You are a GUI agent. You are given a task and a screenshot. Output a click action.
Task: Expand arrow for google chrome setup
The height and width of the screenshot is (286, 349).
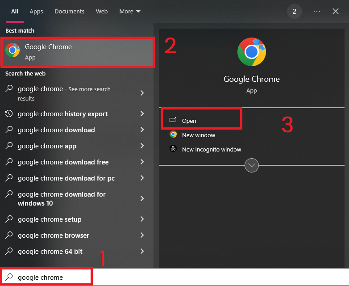coord(142,219)
